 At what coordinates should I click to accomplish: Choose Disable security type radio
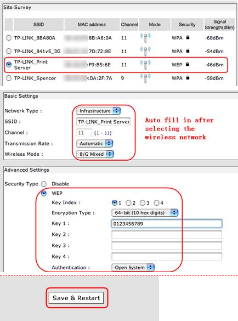click(44, 184)
